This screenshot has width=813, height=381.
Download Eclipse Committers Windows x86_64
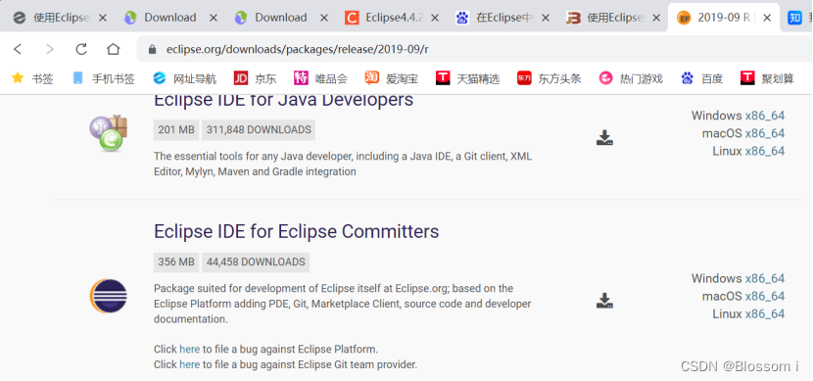[x=765, y=278]
